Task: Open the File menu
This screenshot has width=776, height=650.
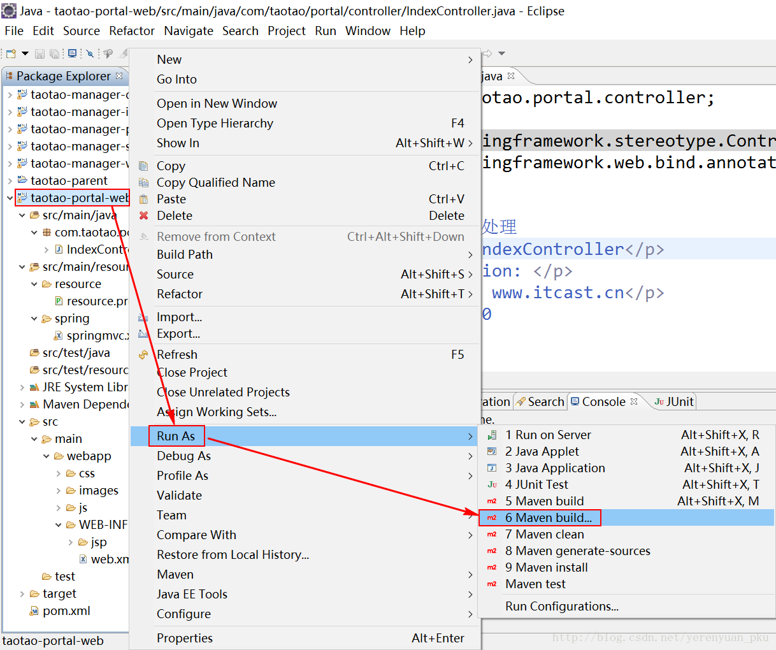Action: (x=14, y=31)
